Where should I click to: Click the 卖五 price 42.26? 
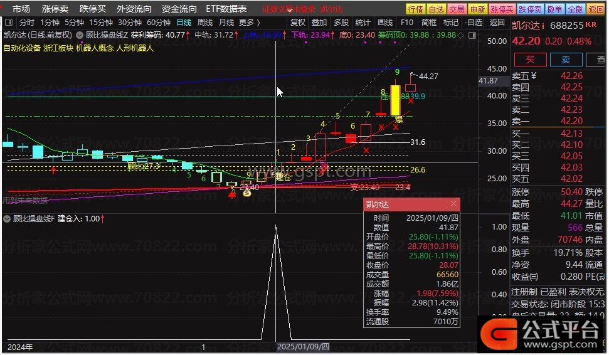point(571,76)
